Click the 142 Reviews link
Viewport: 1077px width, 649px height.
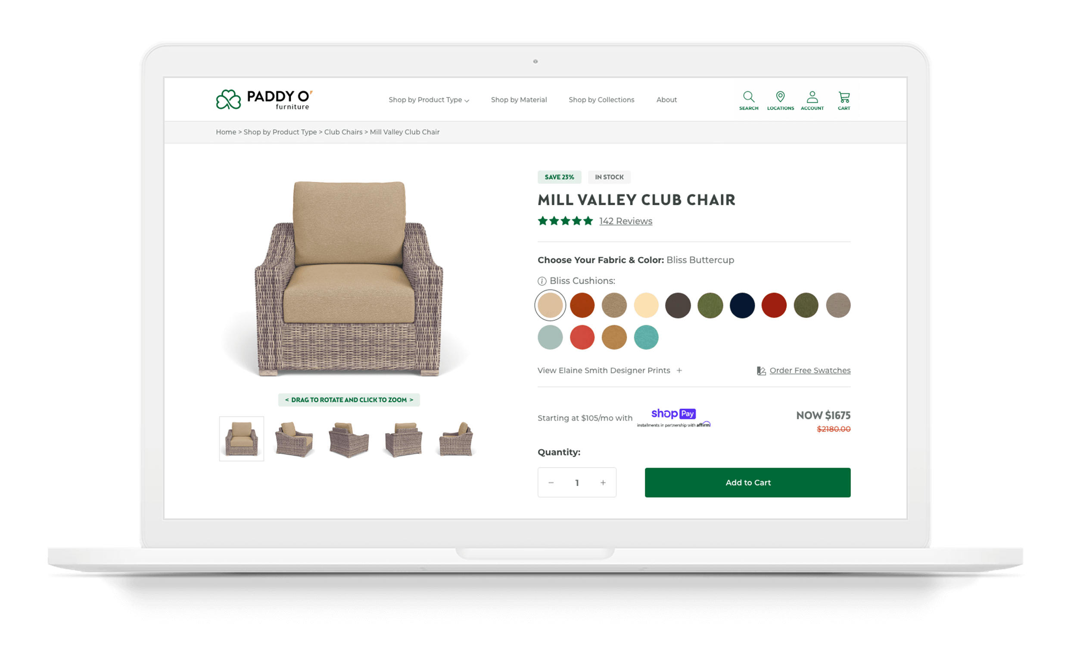coord(625,222)
